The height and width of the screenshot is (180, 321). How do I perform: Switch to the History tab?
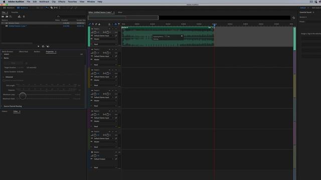(x=5, y=111)
